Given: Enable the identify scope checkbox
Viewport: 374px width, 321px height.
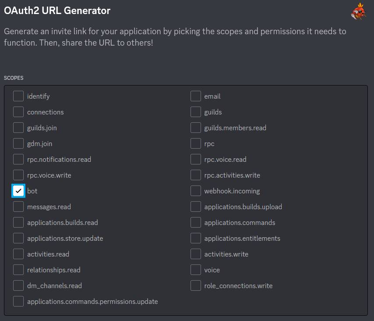Looking at the screenshot, I should [18, 96].
